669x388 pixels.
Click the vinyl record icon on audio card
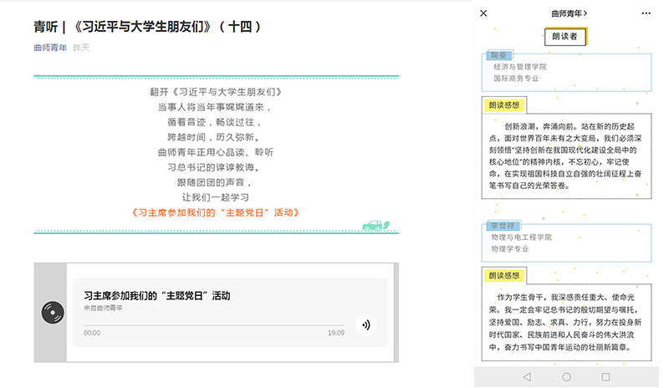54,313
